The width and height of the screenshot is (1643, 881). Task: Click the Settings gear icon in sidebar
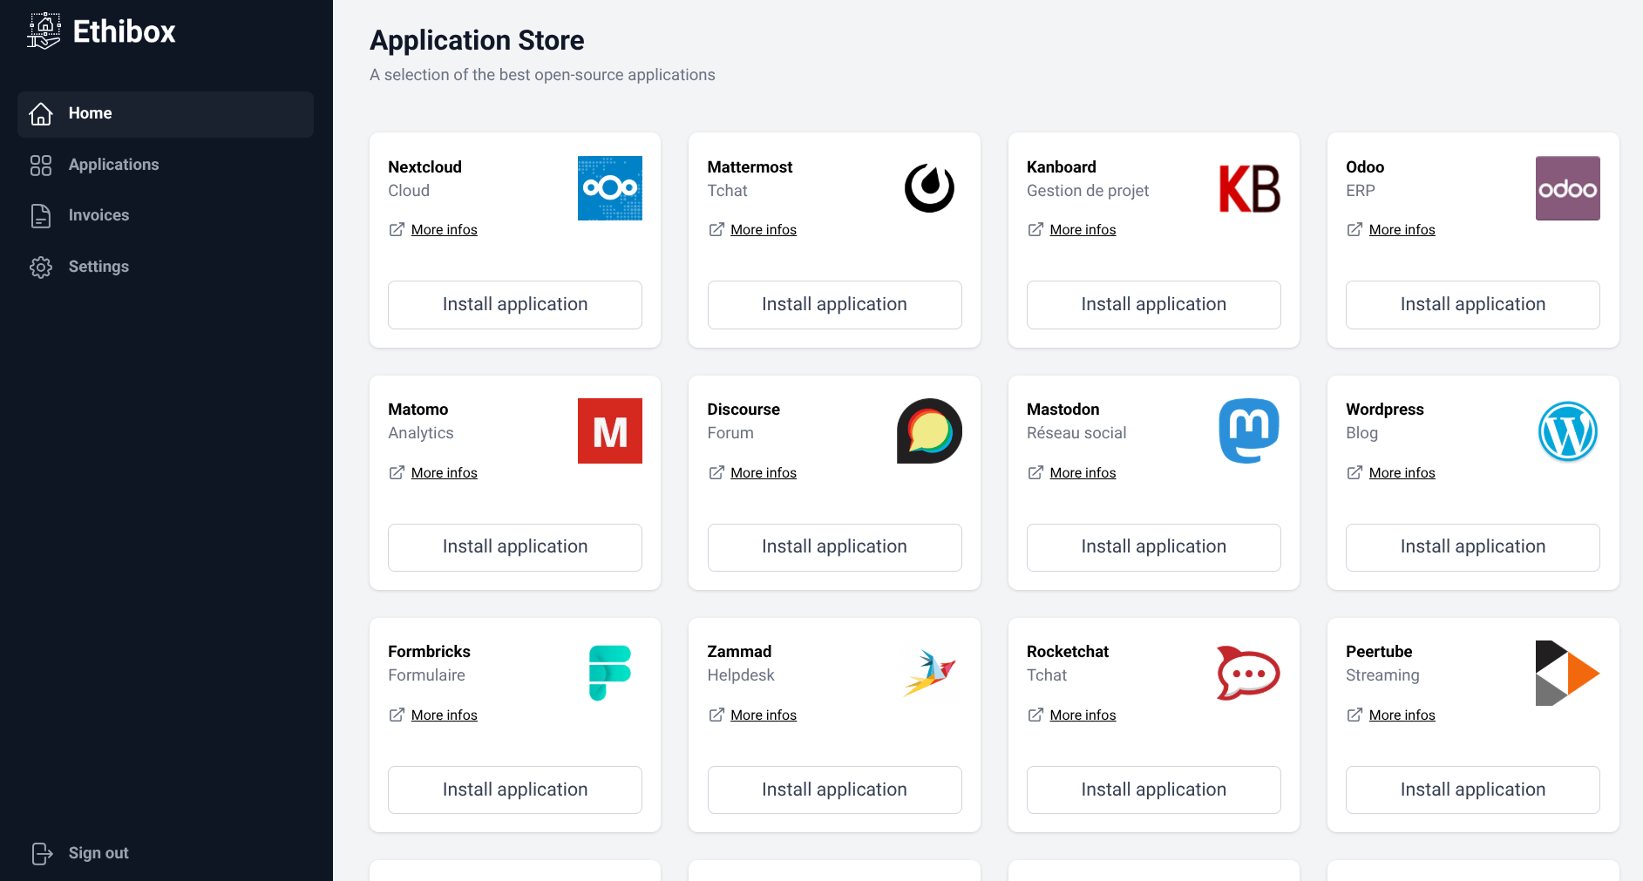(41, 268)
